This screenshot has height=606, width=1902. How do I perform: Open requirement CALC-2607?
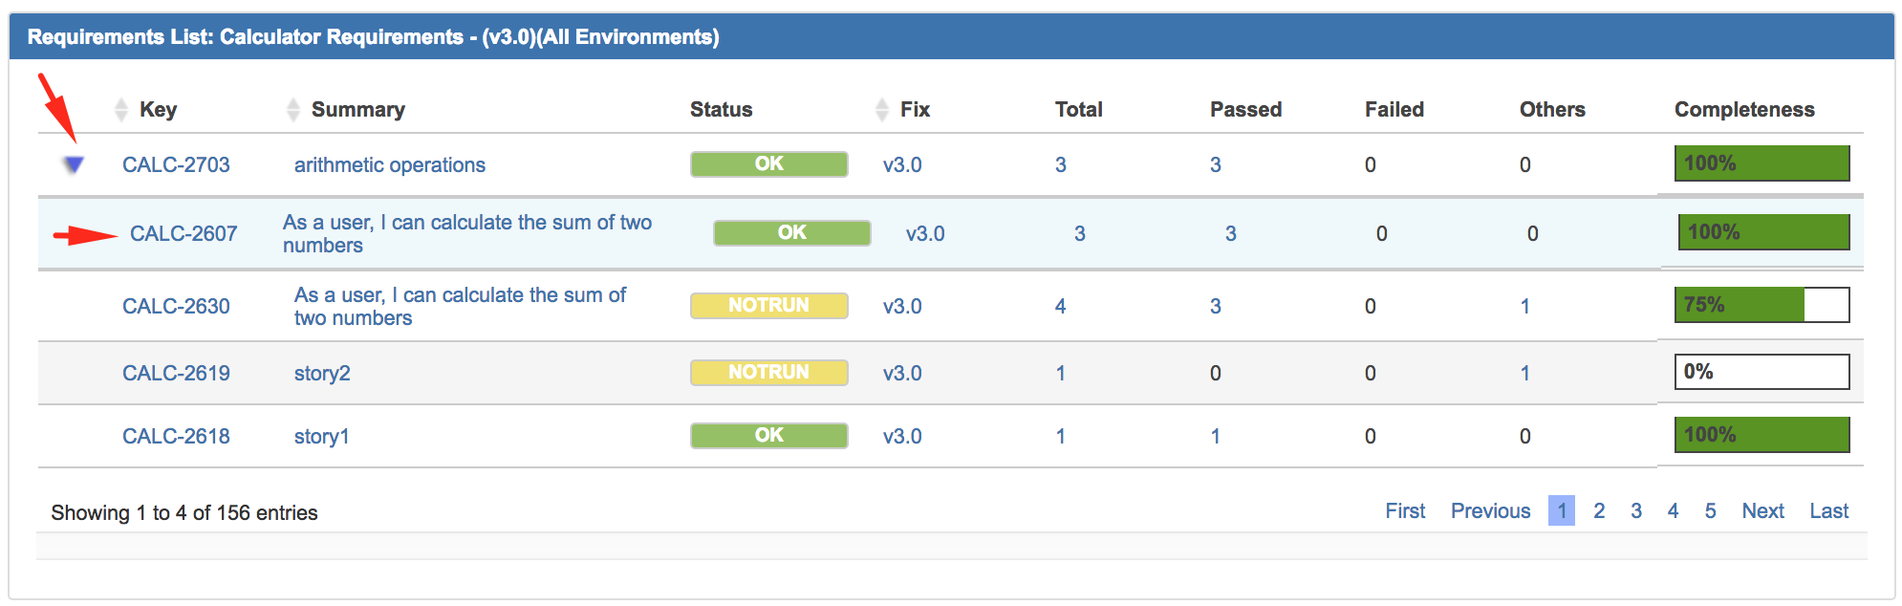(x=184, y=233)
